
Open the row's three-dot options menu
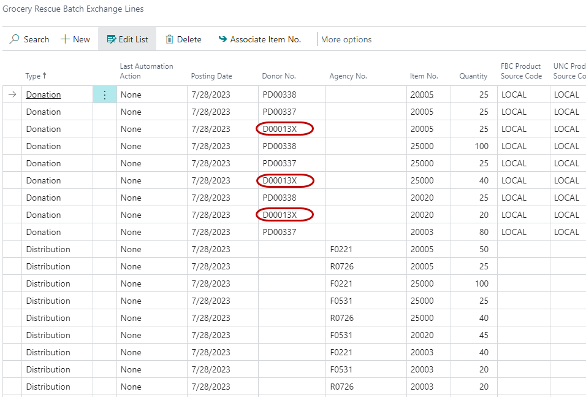point(104,94)
